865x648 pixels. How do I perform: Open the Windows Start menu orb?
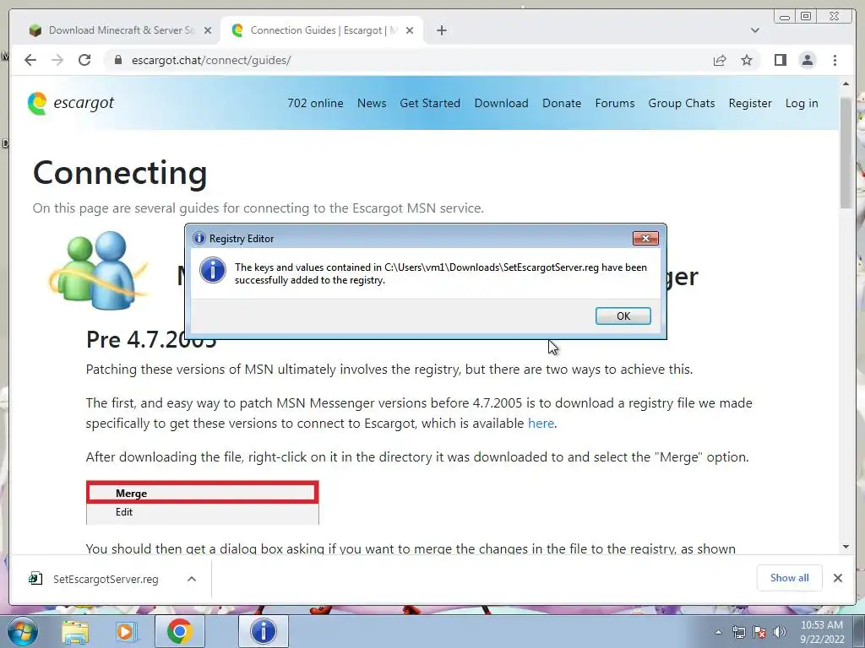[x=22, y=631]
